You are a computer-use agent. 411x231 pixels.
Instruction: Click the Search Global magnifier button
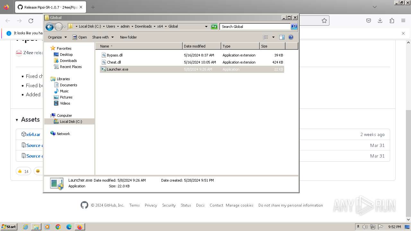(x=294, y=27)
